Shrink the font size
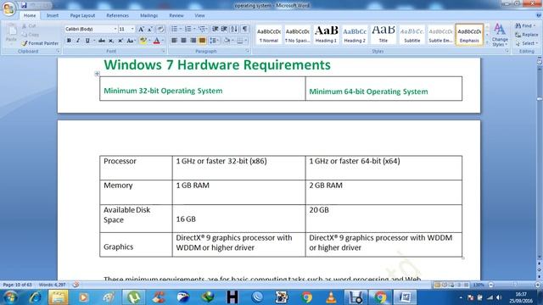 pyautogui.click(x=150, y=30)
